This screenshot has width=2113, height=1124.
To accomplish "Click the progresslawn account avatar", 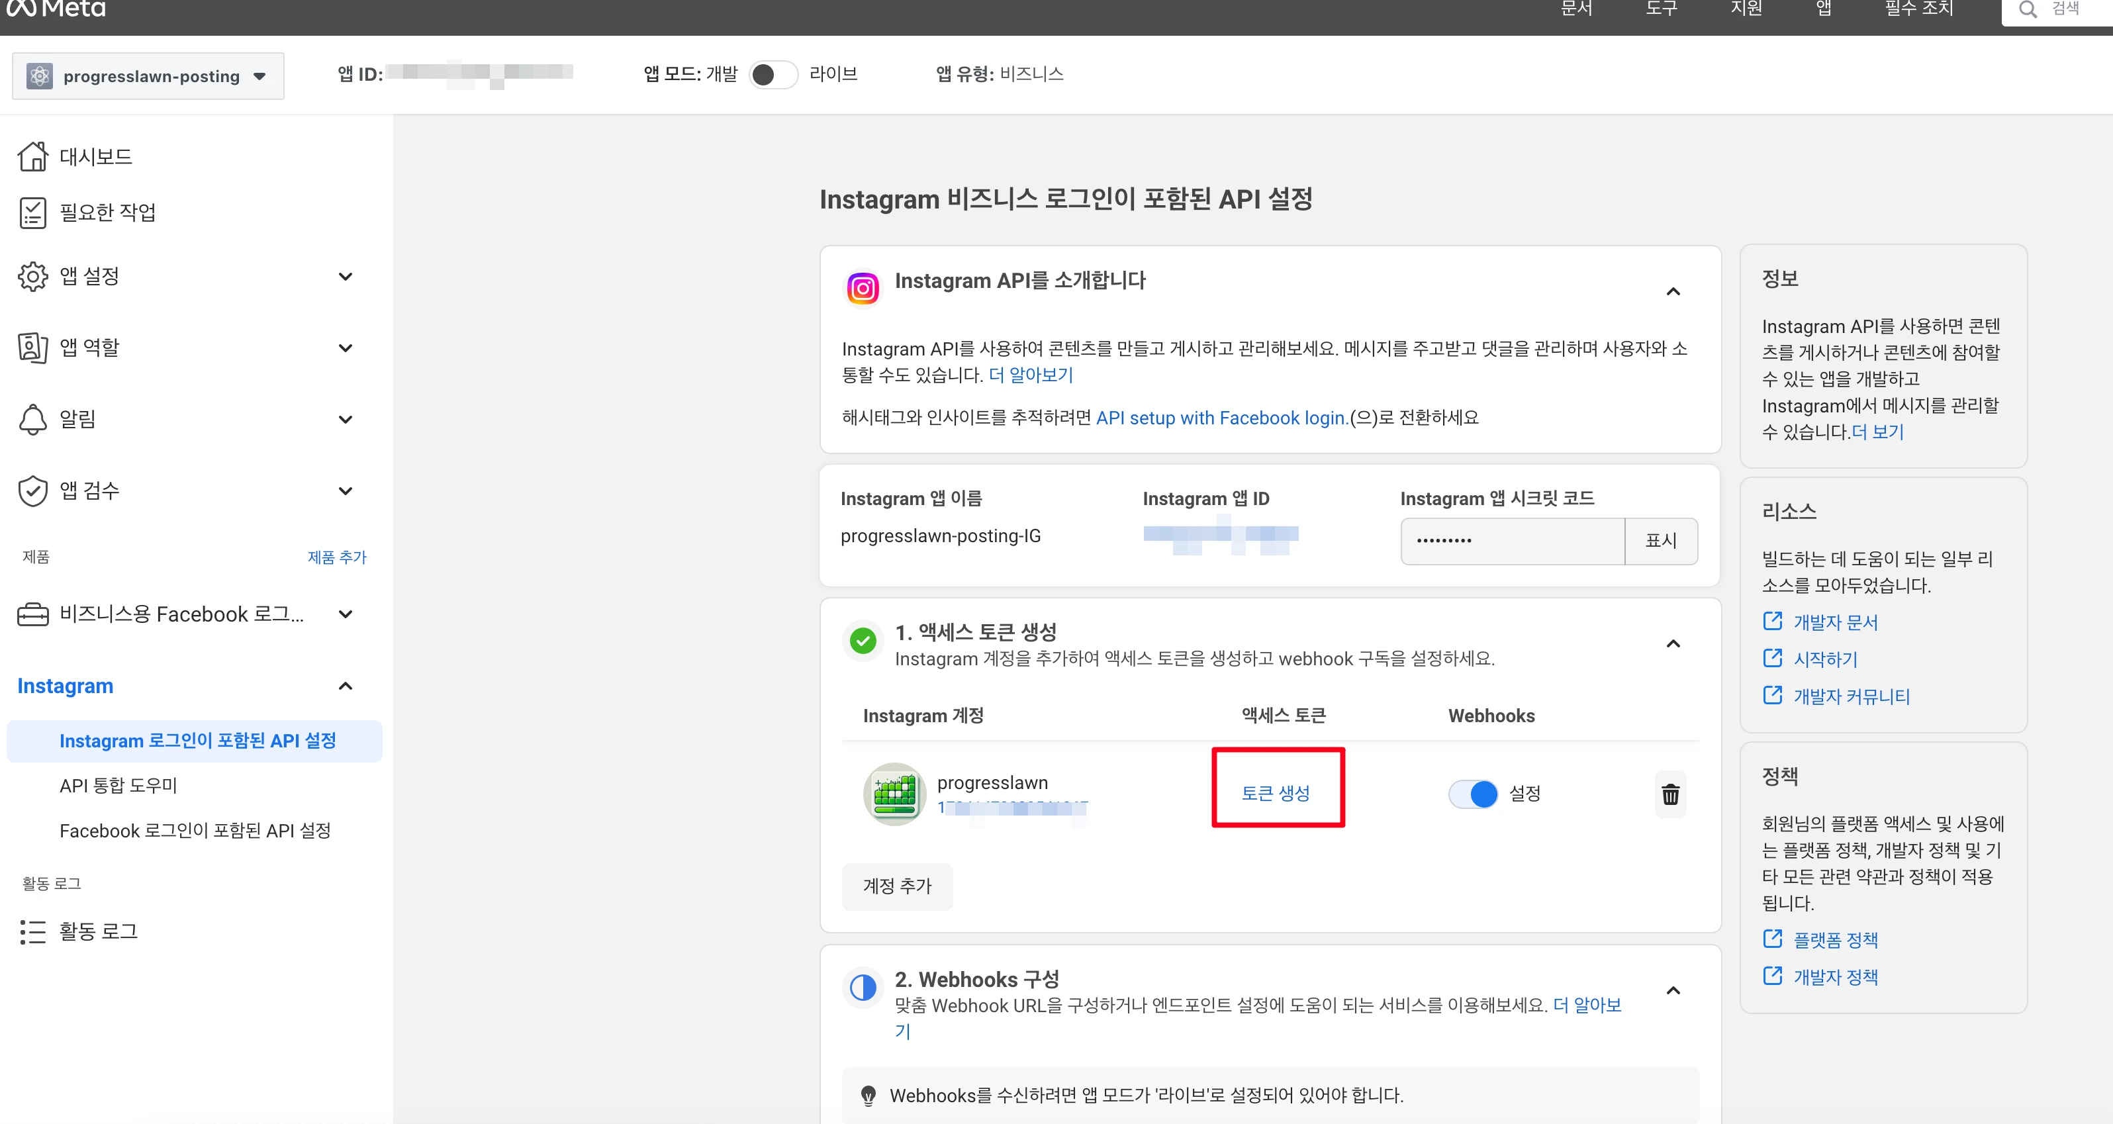I will point(895,794).
